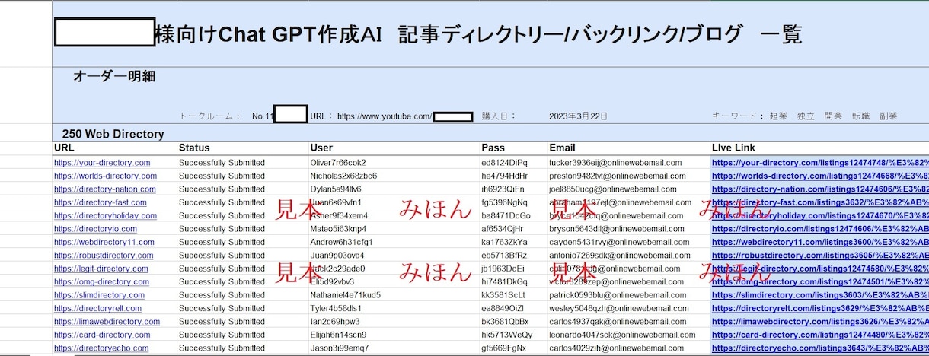Open the https://directoryrelt.com URL link
The width and height of the screenshot is (929, 356).
coord(97,308)
